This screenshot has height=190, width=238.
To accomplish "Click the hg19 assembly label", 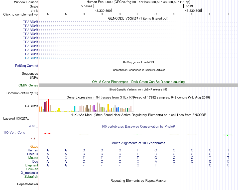I will pos(189,6).
